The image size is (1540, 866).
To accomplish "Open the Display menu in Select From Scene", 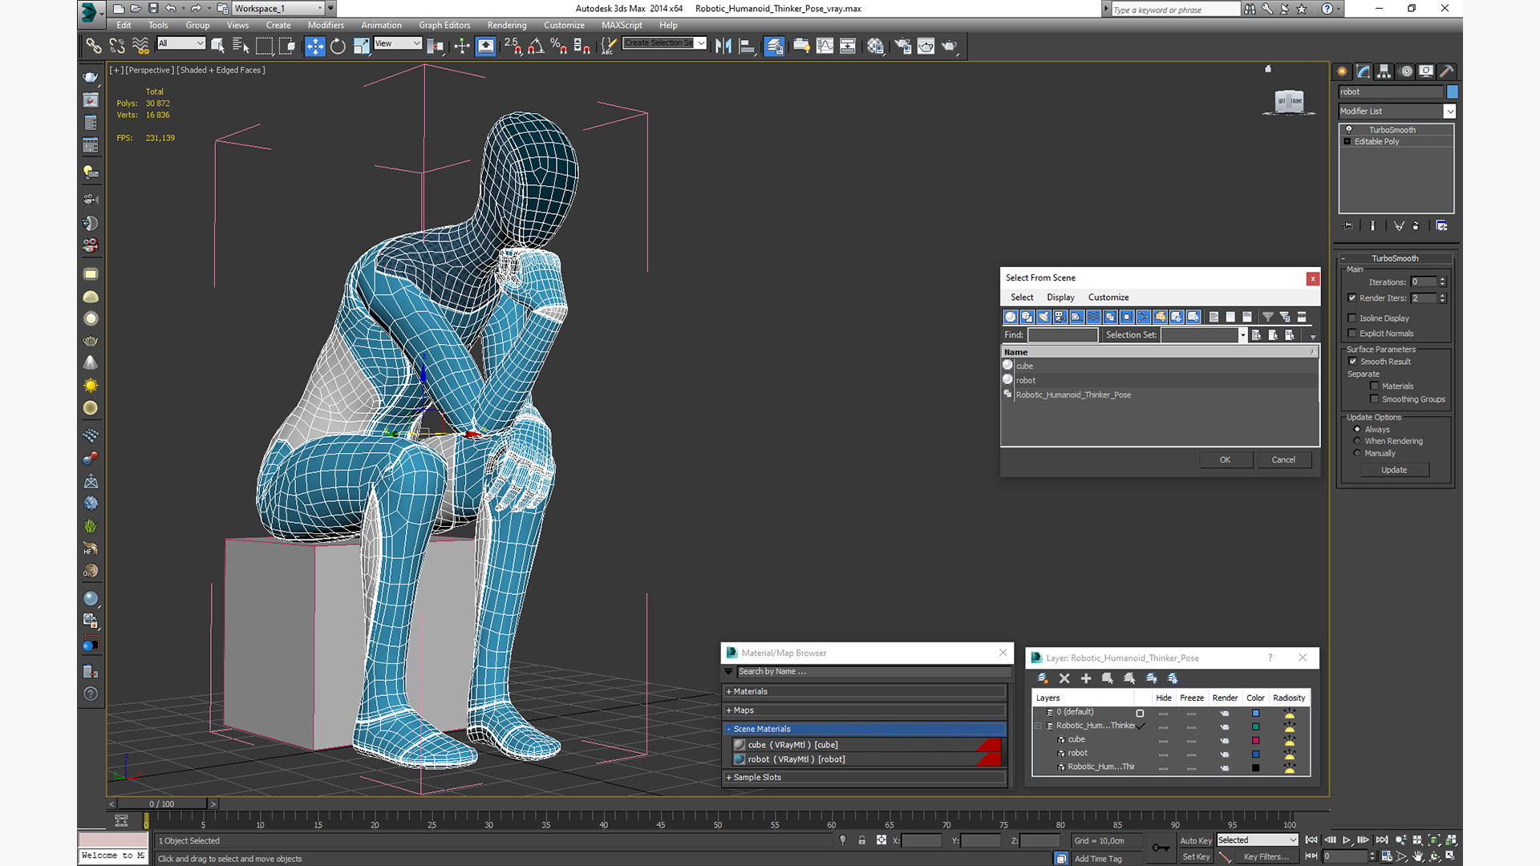I will tap(1060, 297).
